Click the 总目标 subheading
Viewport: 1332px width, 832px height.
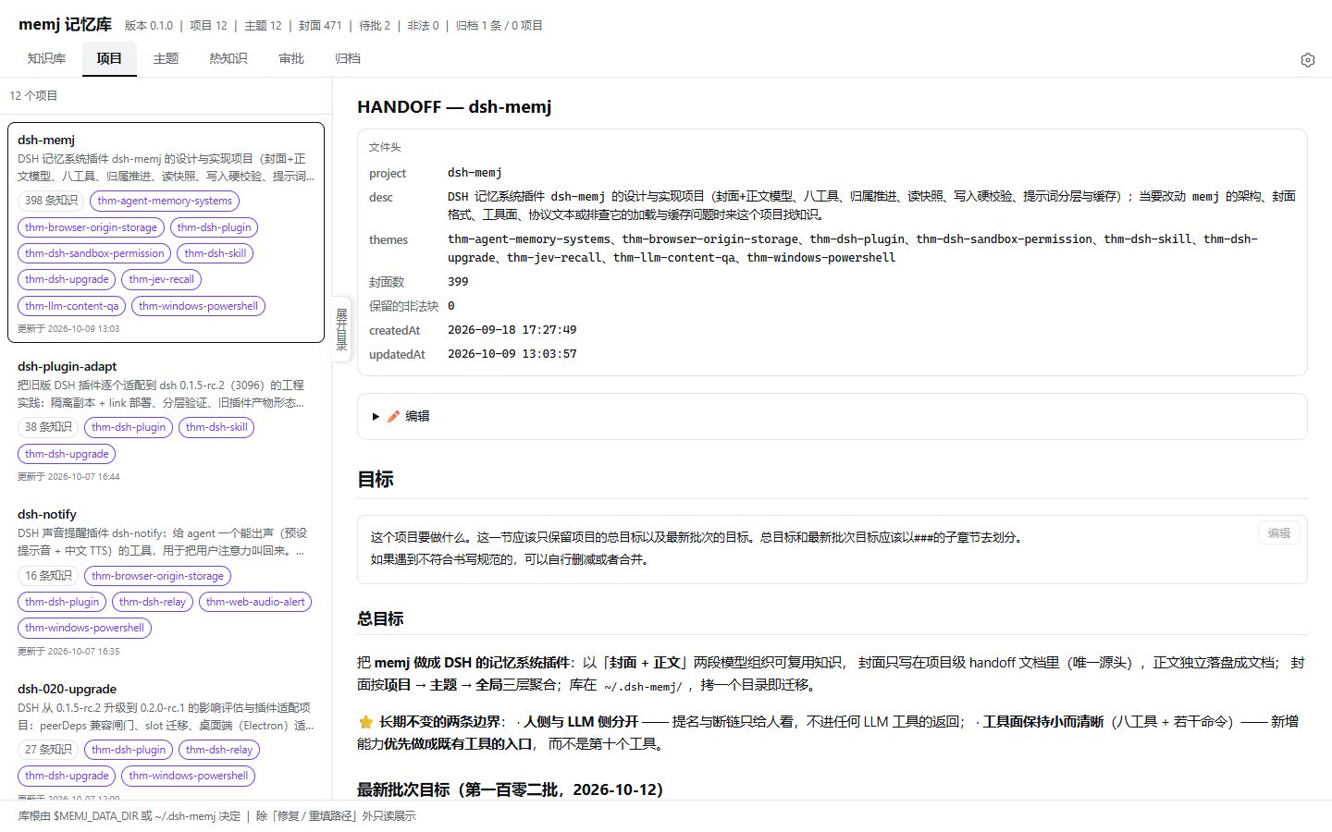point(380,618)
